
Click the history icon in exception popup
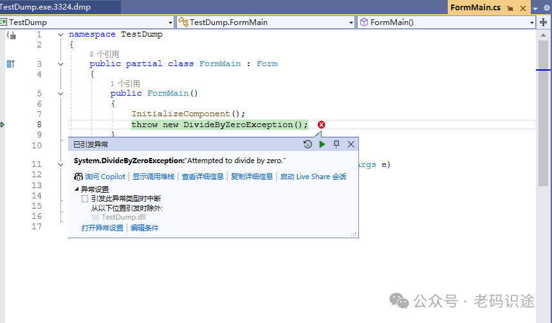tap(308, 144)
